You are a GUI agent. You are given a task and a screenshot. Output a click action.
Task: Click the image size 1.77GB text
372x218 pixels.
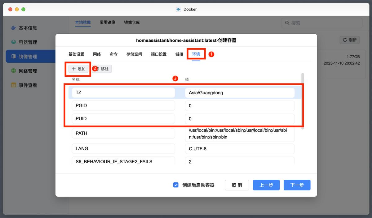point(353,57)
